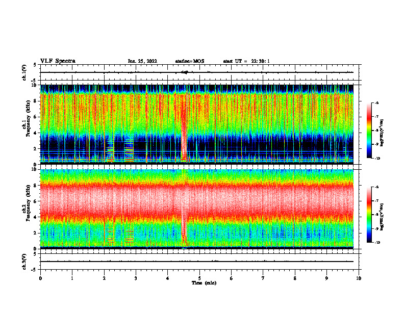Viewport: 404px width, 312px height.
Task: Click the ch.1 voltage waveform trace
Action: click(196, 72)
